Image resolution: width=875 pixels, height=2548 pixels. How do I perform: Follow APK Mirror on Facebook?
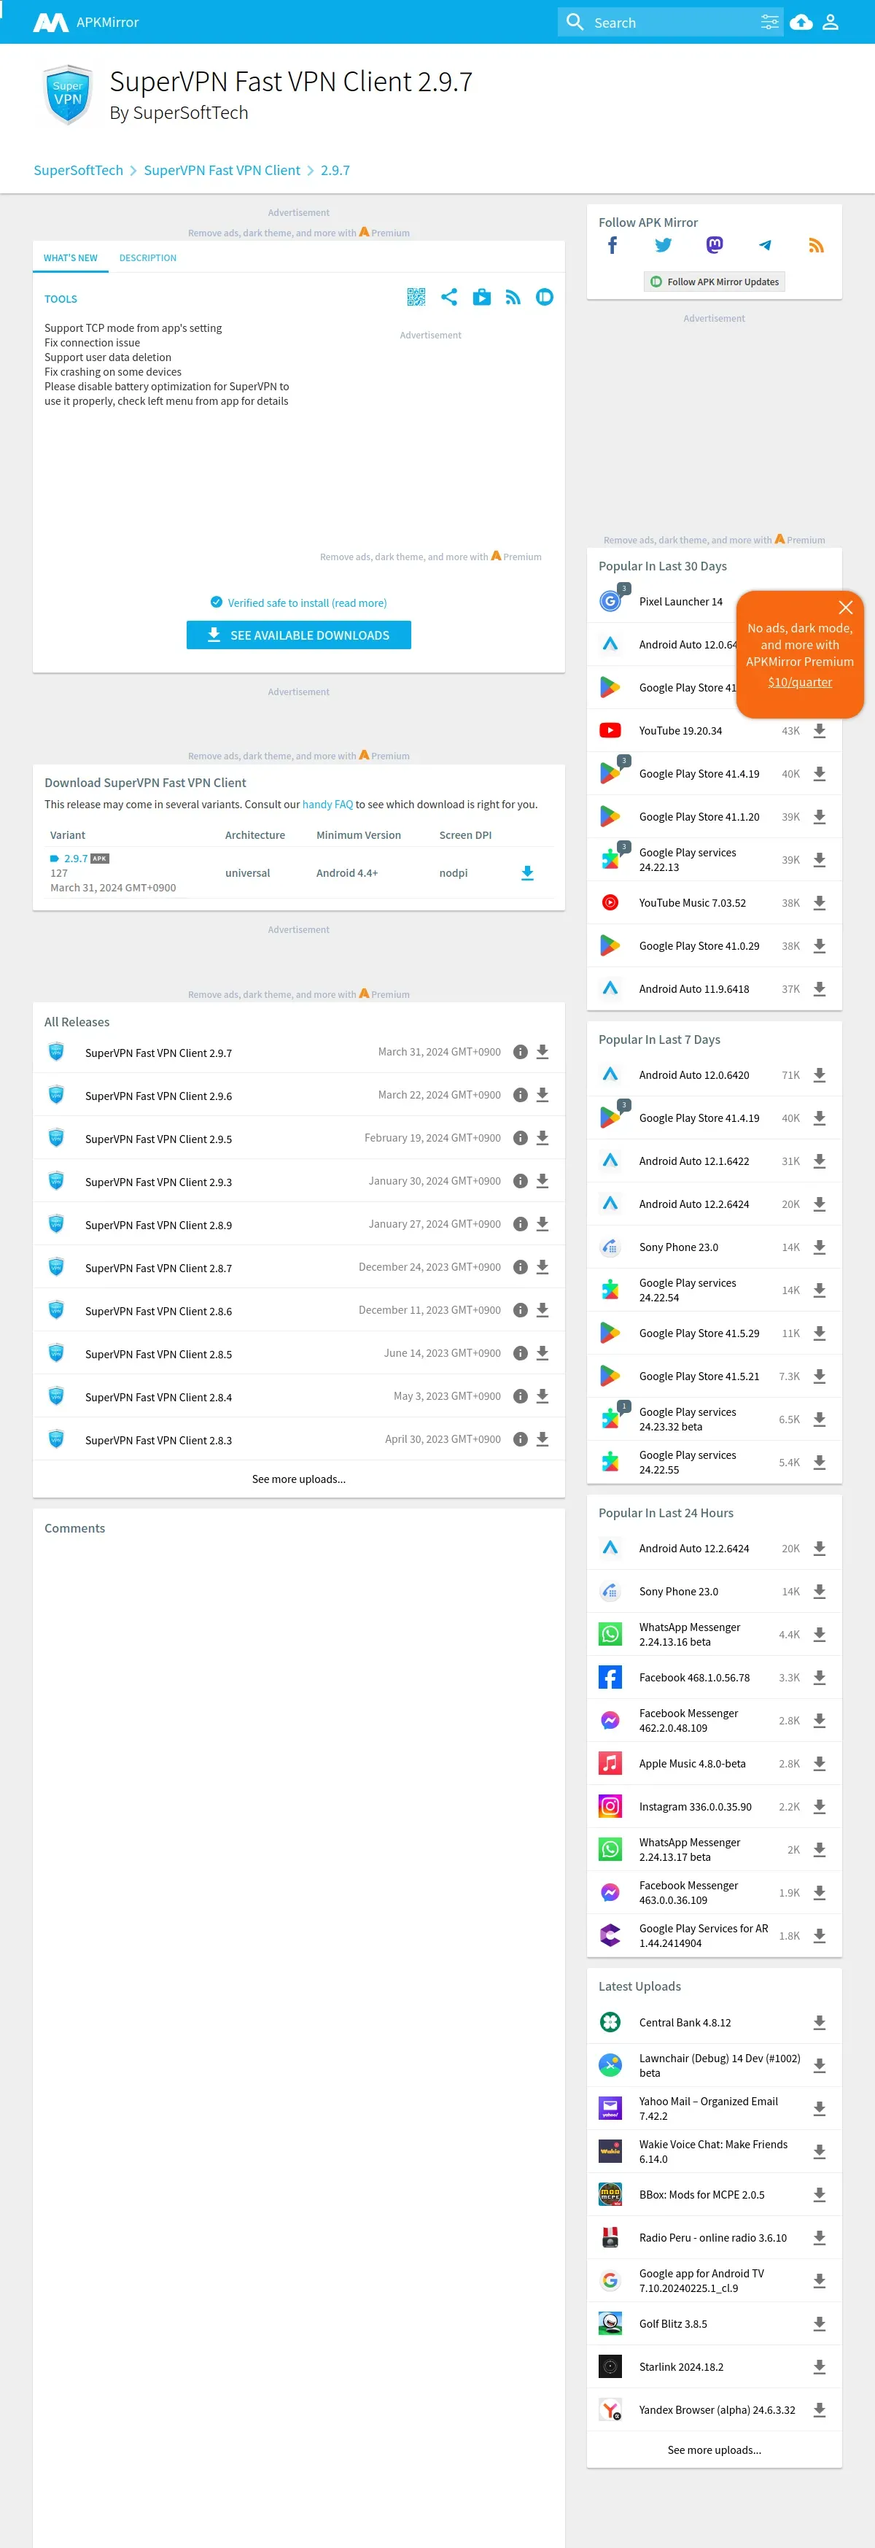click(x=612, y=245)
